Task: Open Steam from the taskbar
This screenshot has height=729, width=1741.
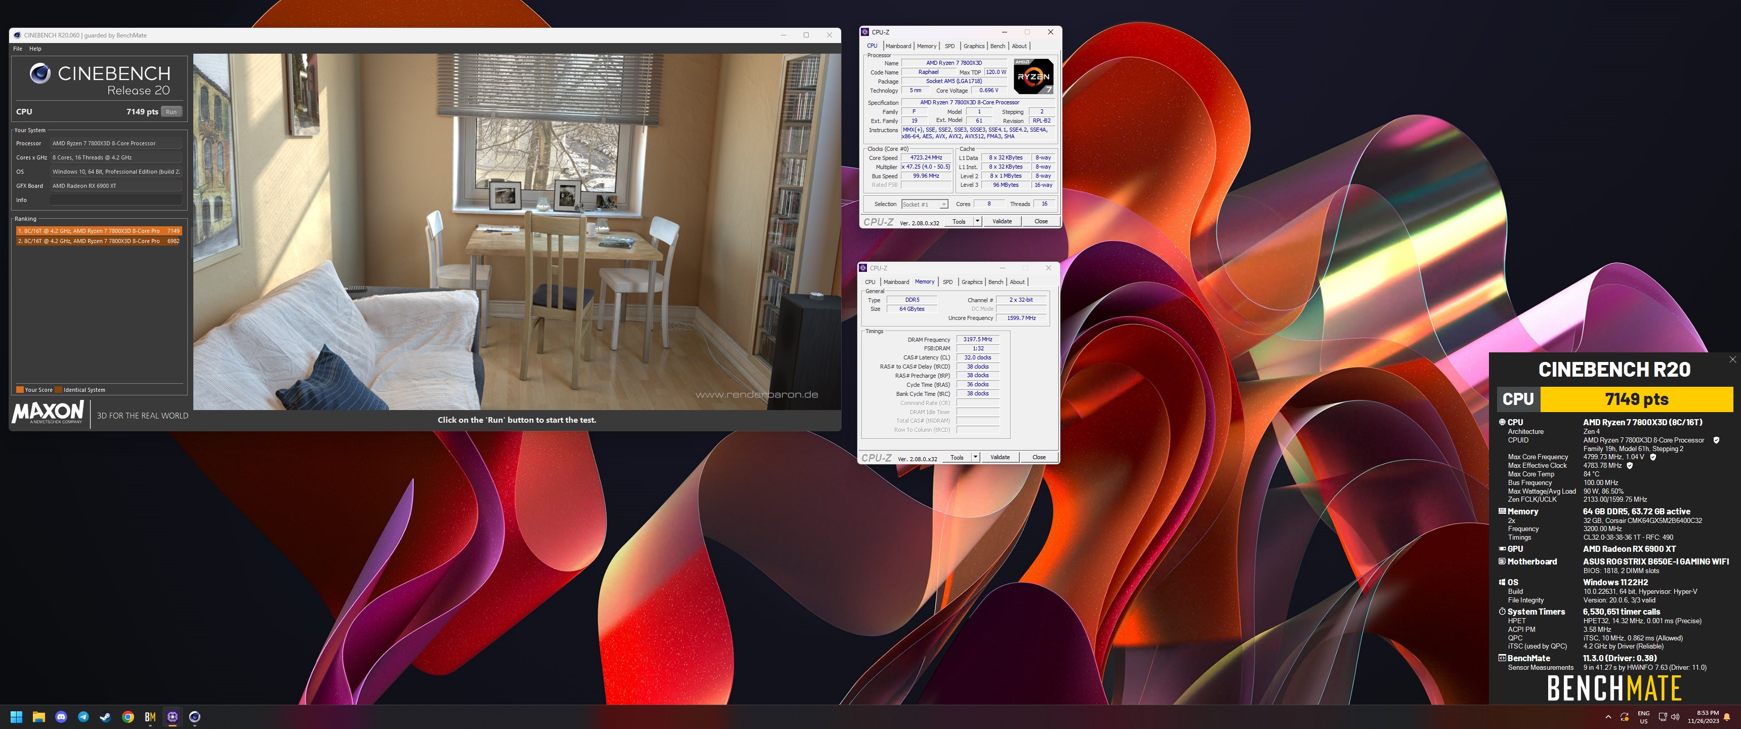Action: pos(105,717)
